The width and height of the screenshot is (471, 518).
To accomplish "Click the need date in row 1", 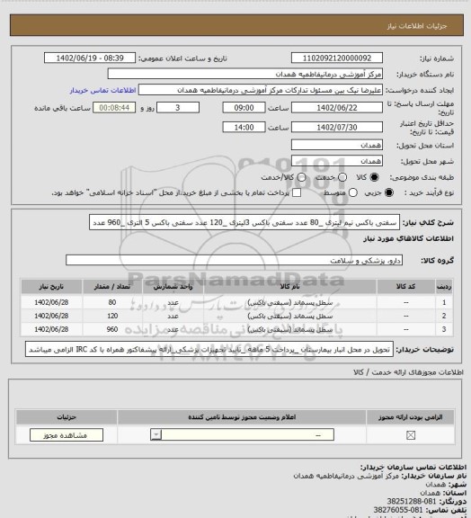I will pyautogui.click(x=51, y=302).
